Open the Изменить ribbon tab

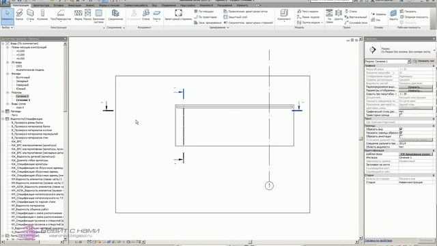pos(242,5)
